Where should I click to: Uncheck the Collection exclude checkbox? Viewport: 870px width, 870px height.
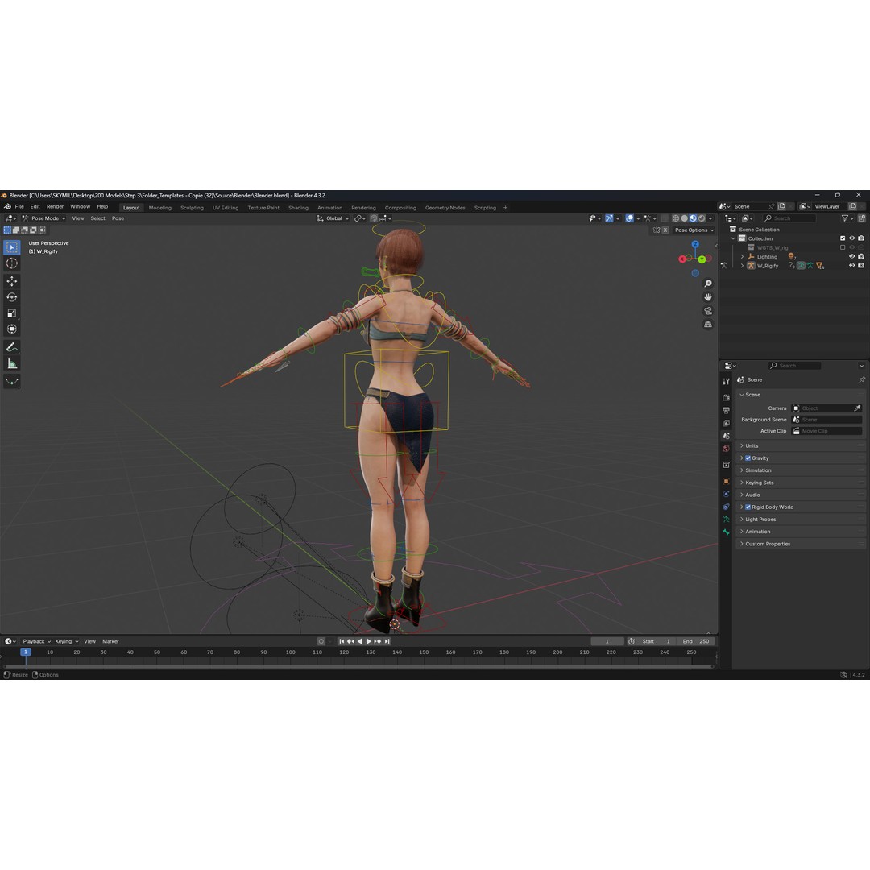pyautogui.click(x=843, y=238)
